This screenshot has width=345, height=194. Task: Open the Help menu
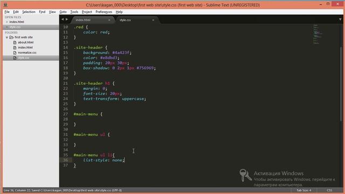point(119,12)
